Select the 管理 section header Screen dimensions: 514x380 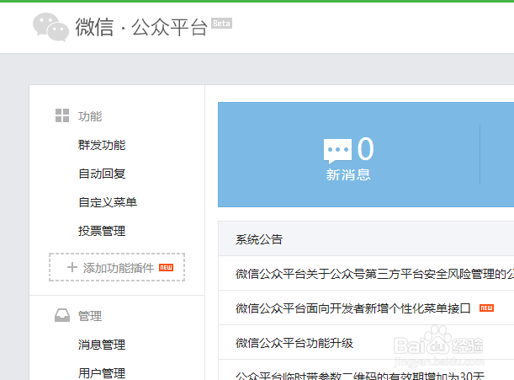click(x=90, y=316)
